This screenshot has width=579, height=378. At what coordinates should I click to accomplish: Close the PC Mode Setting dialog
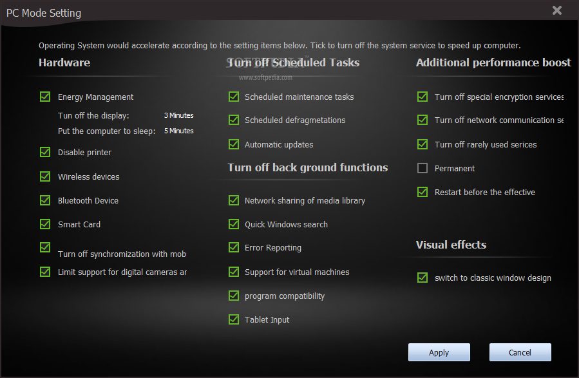pos(557,10)
